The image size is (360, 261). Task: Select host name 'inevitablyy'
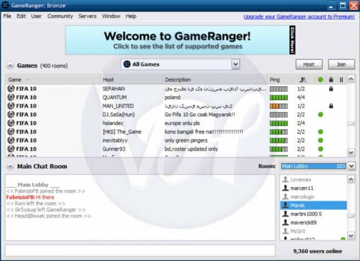(x=115, y=140)
